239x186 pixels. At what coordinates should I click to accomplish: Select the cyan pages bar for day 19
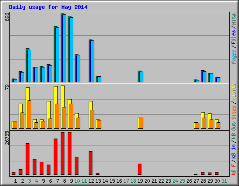coord(141,77)
